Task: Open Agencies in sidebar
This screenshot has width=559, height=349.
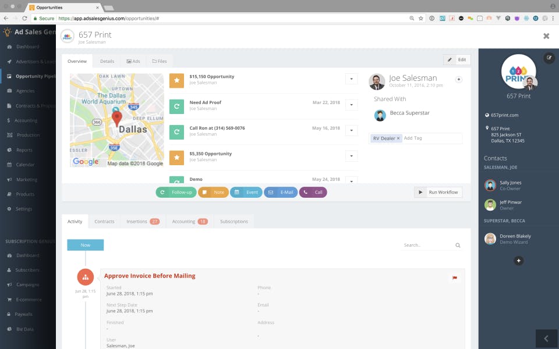Action: coord(21,91)
